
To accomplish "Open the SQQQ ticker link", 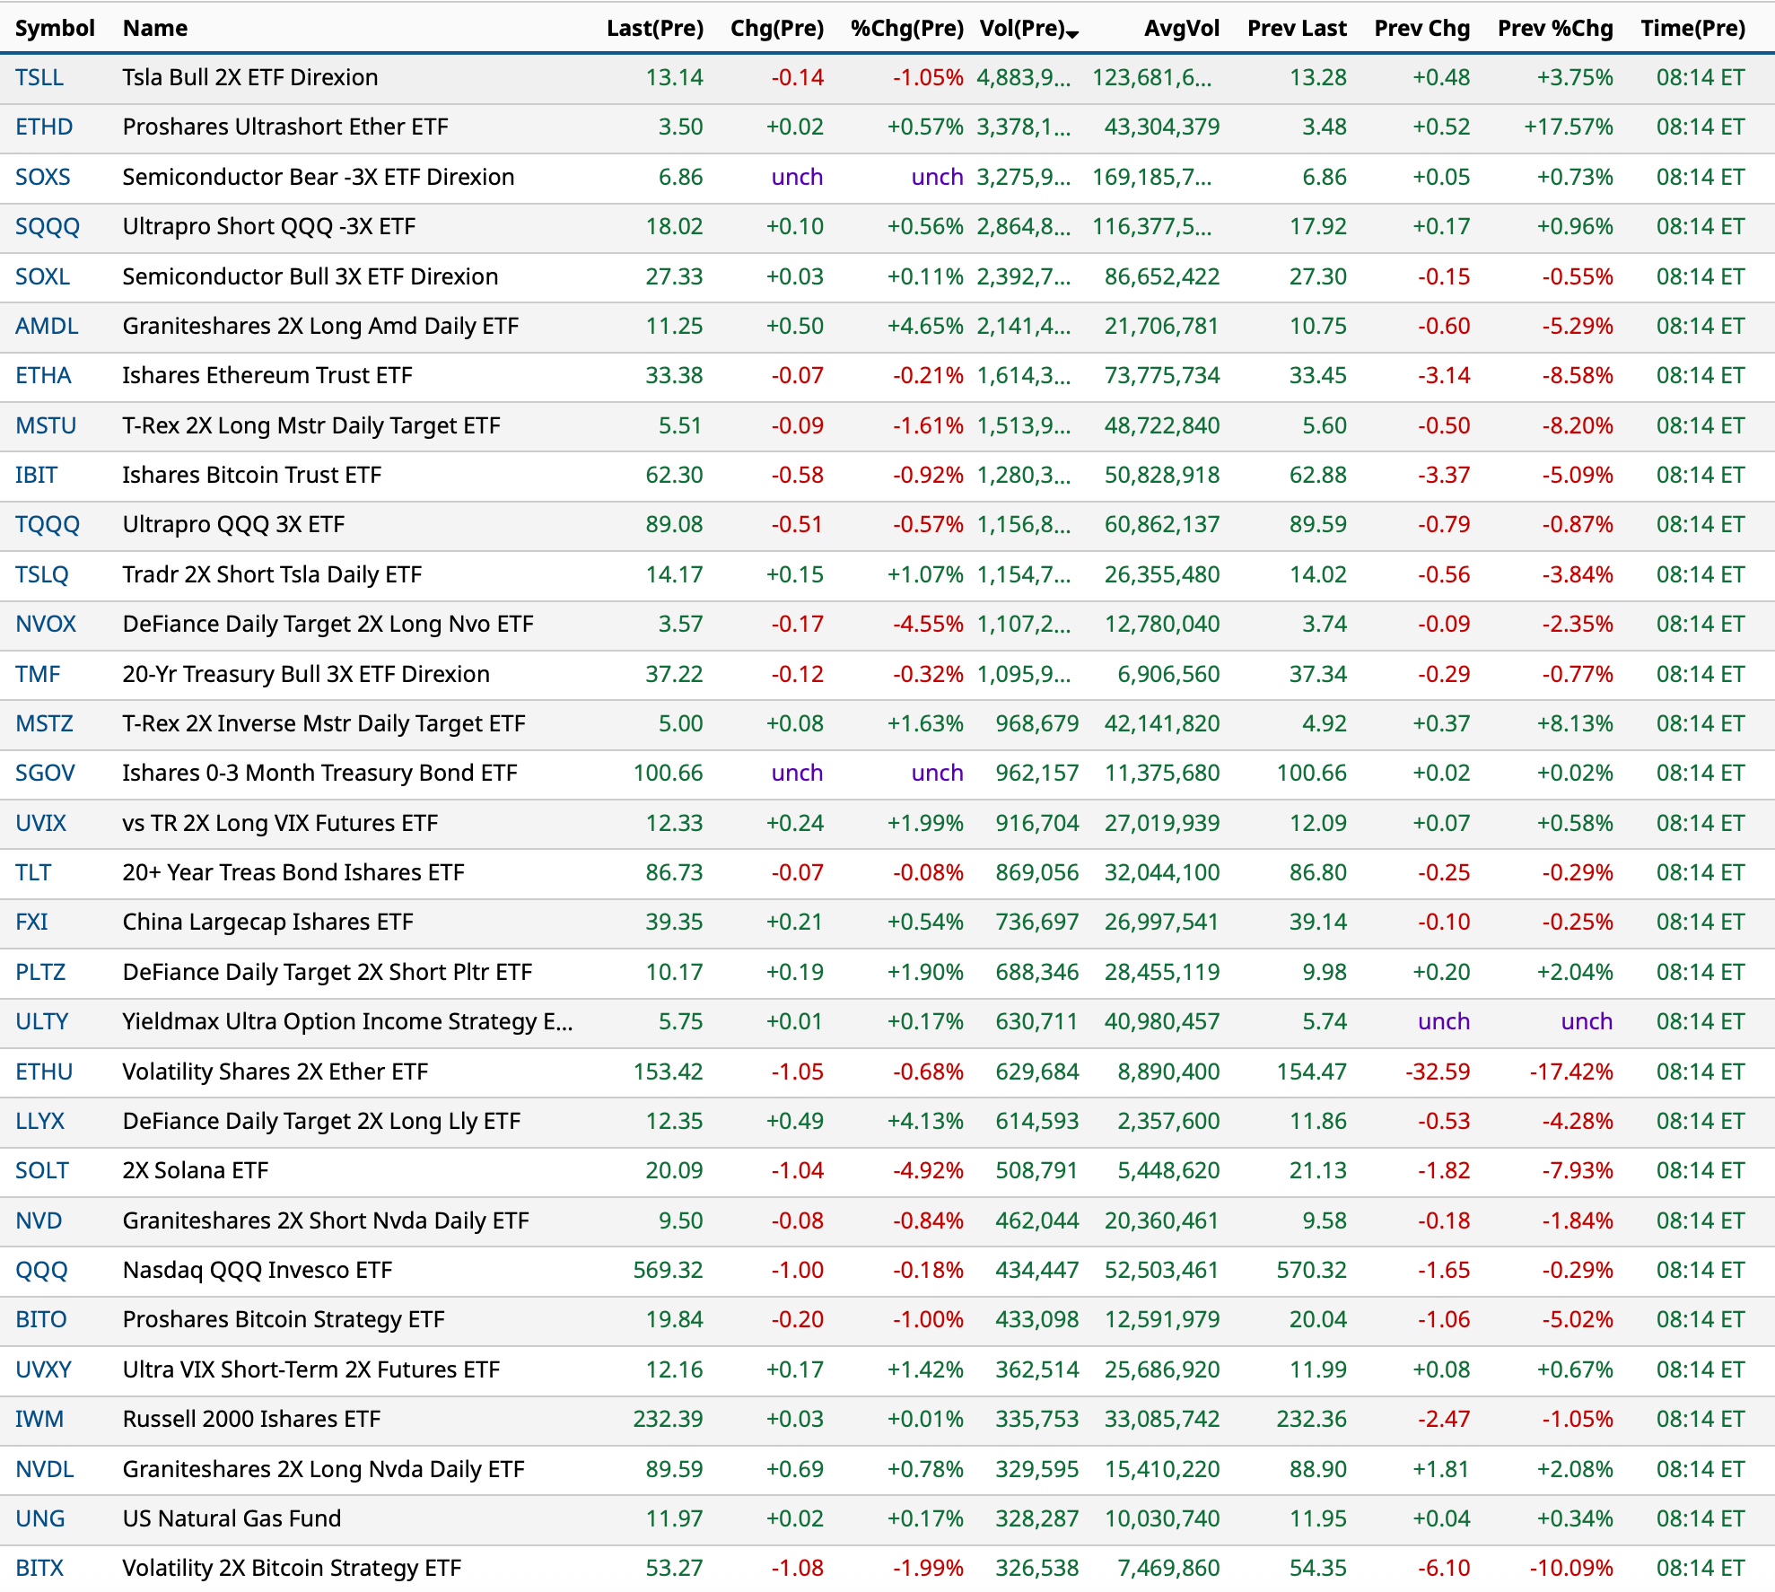I will (48, 226).
